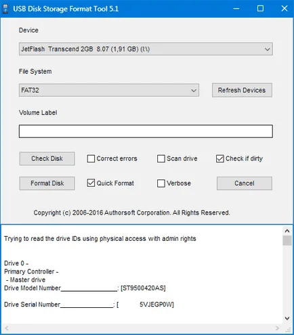
Task: Open the Device dropdown list
Action: (146, 49)
